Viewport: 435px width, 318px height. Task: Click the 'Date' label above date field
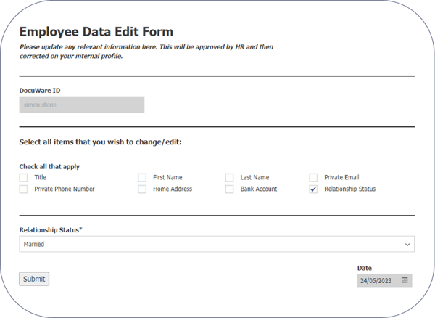pyautogui.click(x=365, y=268)
